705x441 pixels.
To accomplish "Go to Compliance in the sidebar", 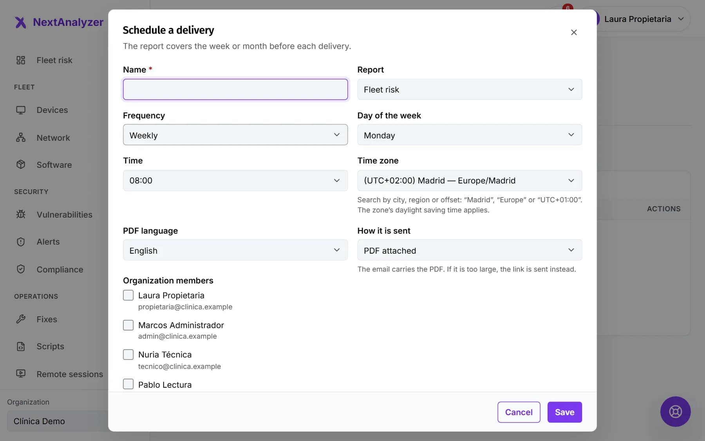I will 60,269.
